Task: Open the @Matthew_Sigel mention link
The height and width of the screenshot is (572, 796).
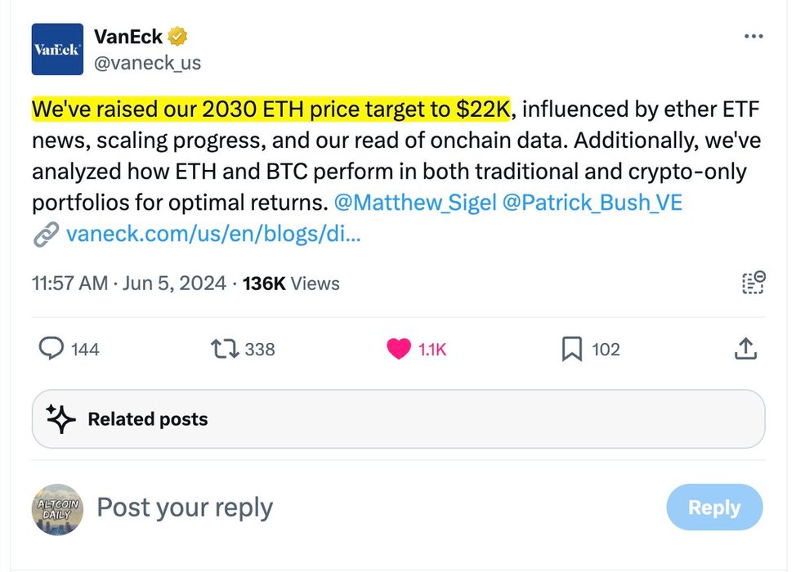Action: point(414,202)
